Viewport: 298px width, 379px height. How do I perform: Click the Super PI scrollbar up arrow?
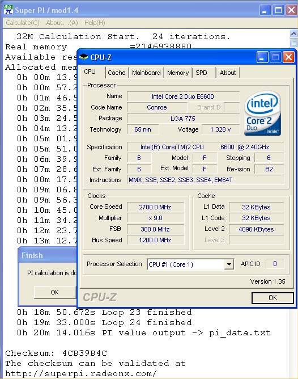[x=293, y=34]
